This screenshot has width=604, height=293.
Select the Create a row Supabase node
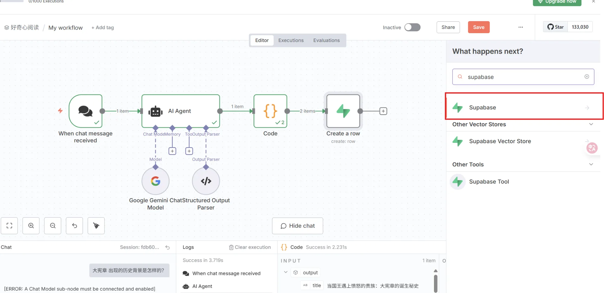point(343,111)
